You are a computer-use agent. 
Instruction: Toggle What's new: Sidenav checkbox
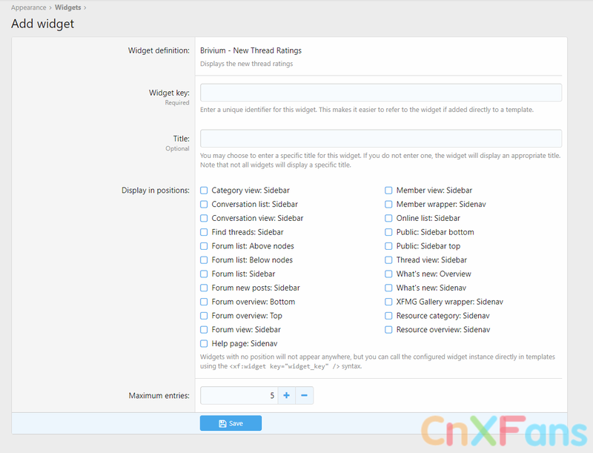(388, 288)
